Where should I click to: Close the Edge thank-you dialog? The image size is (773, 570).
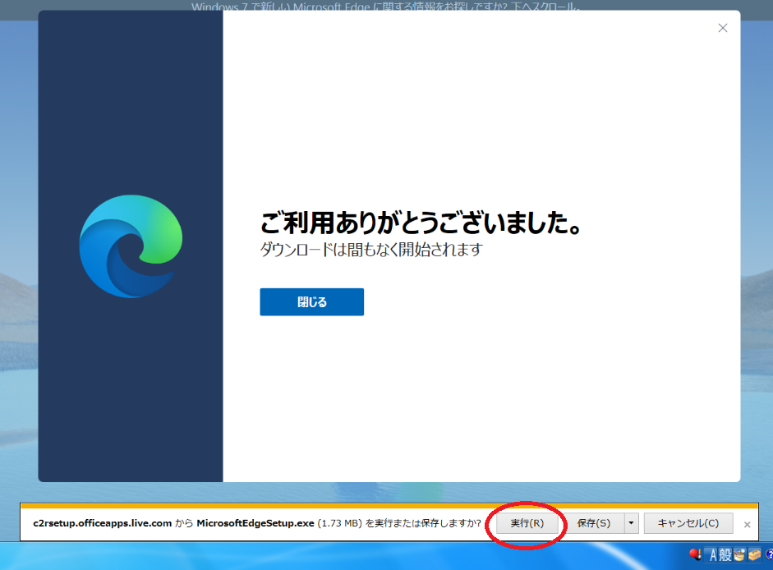click(723, 28)
